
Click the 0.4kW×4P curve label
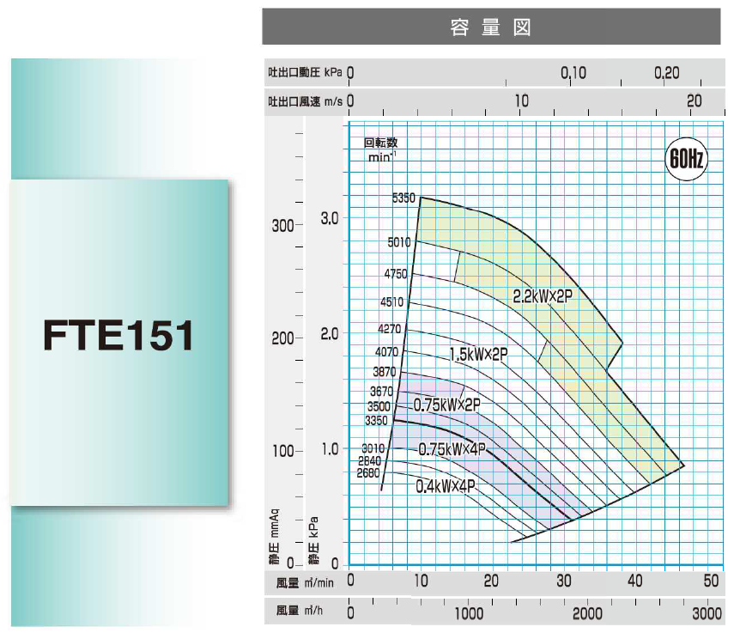coord(445,486)
